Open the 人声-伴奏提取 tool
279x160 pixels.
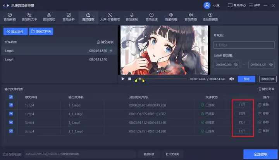click(x=110, y=17)
